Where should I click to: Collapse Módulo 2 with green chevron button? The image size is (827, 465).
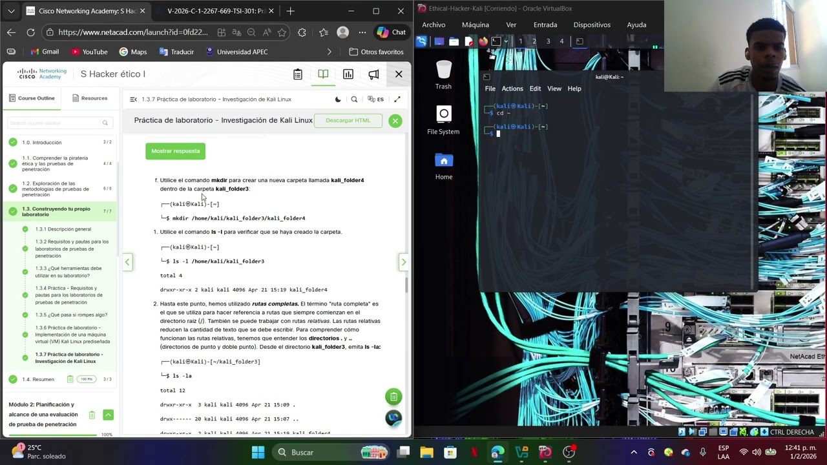[x=108, y=415]
